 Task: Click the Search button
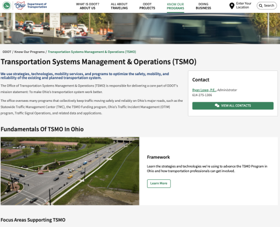tap(267, 6)
